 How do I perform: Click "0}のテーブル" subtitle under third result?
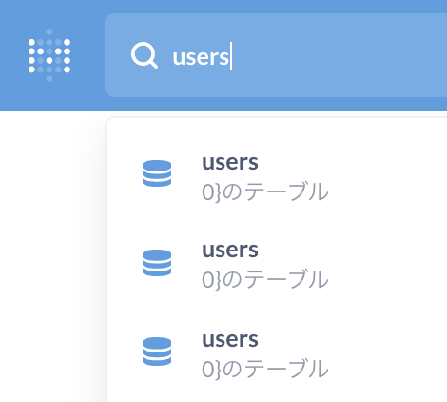coord(265,369)
